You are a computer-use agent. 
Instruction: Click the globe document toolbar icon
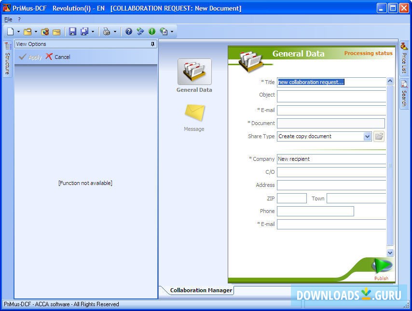point(164,31)
